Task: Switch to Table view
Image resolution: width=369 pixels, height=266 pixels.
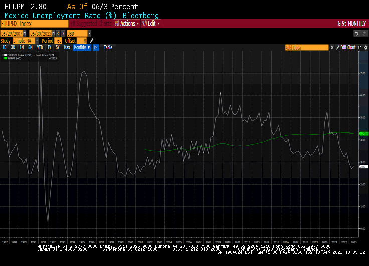Action: point(108,48)
